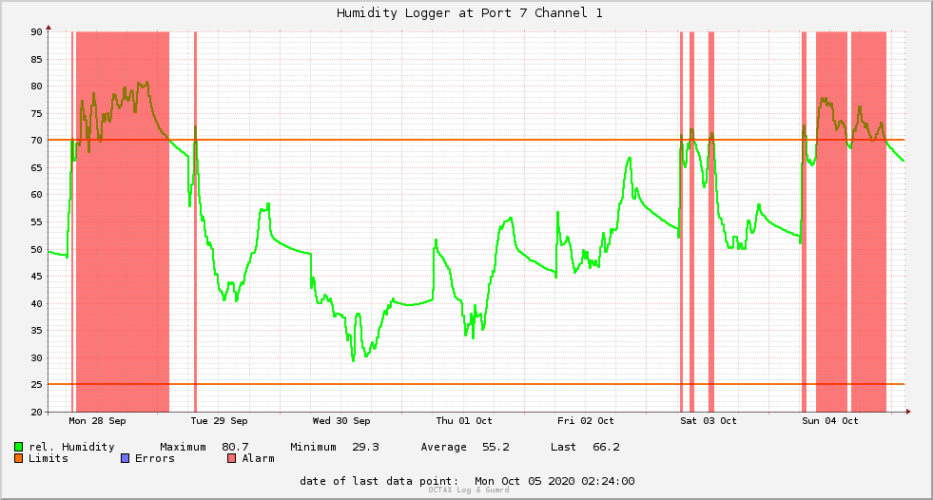933x500 pixels.
Task: Click the 'Fri 02 Oct' x-axis date label
Action: coord(586,421)
